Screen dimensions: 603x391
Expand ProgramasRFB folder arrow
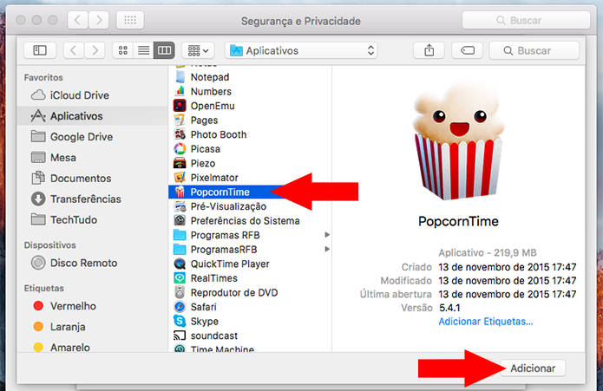coord(327,249)
